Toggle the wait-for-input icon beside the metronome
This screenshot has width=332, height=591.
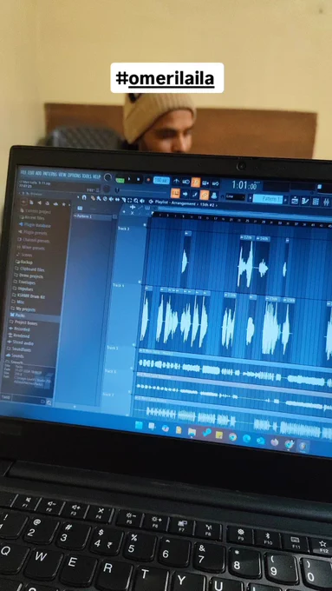[x=186, y=182]
